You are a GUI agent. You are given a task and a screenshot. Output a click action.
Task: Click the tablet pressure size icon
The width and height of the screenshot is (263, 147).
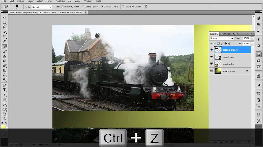pyautogui.click(x=145, y=7)
